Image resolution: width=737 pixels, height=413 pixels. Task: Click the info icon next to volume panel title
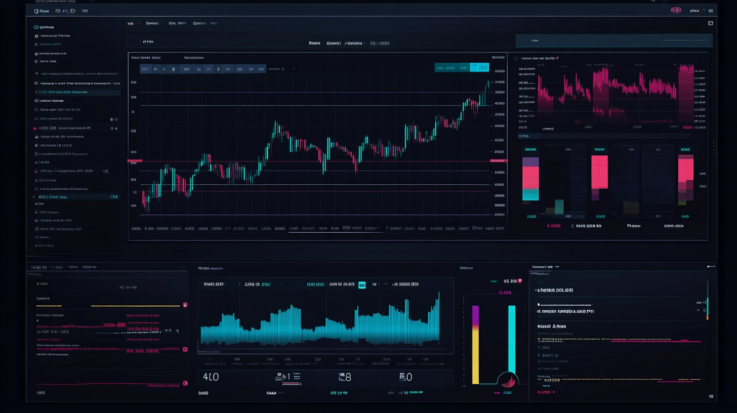[557, 58]
